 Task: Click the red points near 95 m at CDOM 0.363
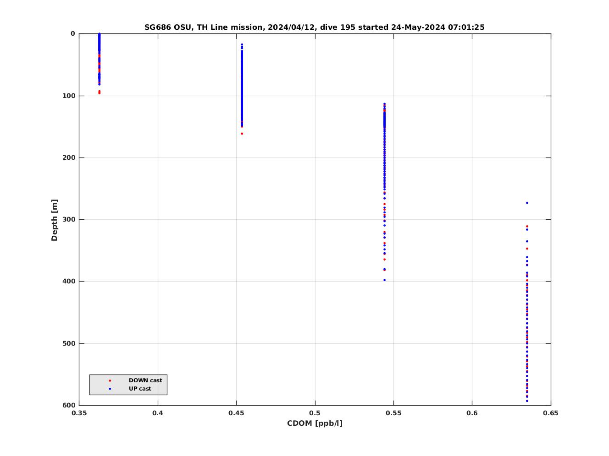tap(99, 92)
